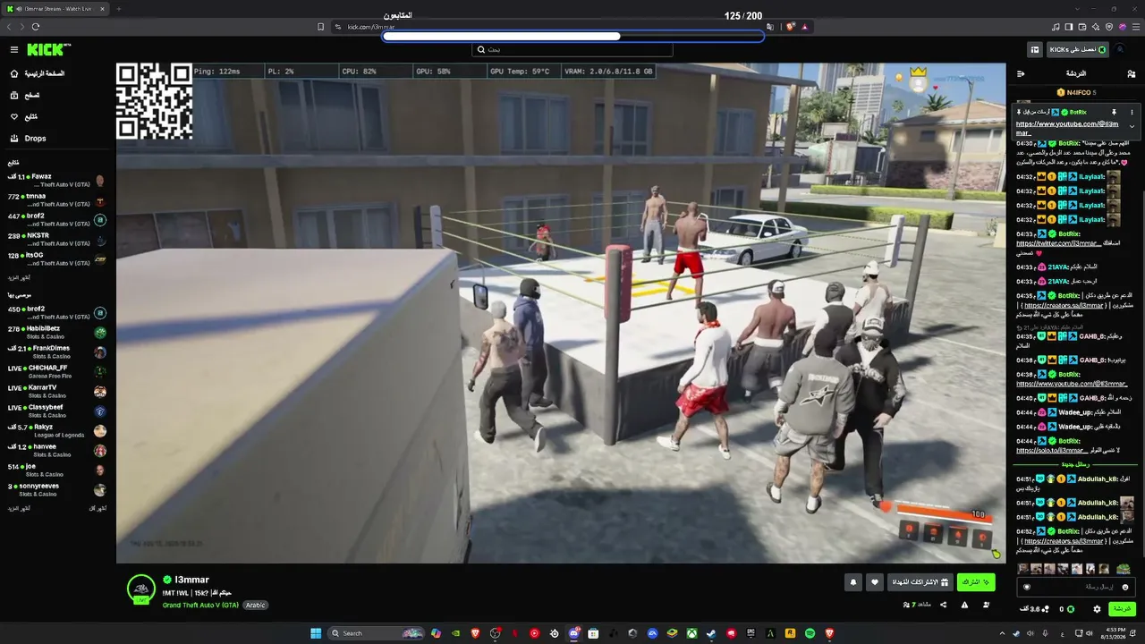Click the heart follow button
This screenshot has width=1145, height=644.
[x=875, y=582]
